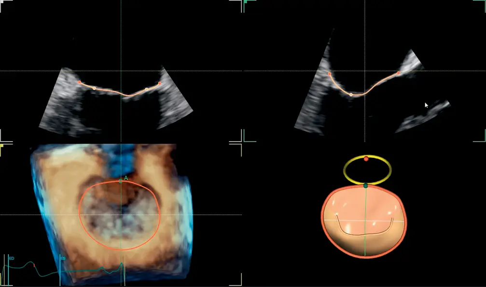Image resolution: width=486 pixels, height=287 pixels.
Task: Jump to the ED marker on ECG
Action: (x=12, y=259)
